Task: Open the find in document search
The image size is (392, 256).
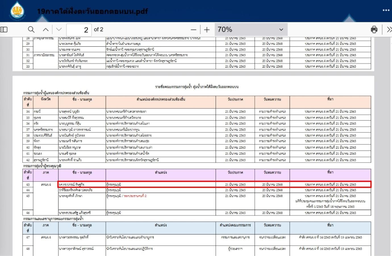Action: [31, 30]
